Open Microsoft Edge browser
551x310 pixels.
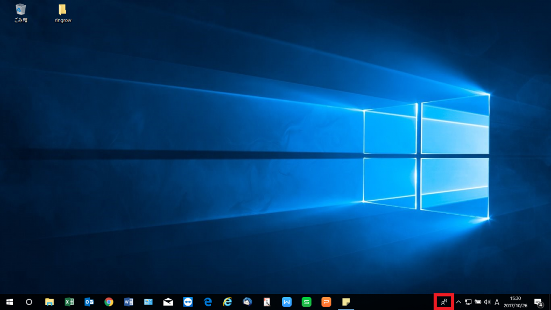coord(207,301)
